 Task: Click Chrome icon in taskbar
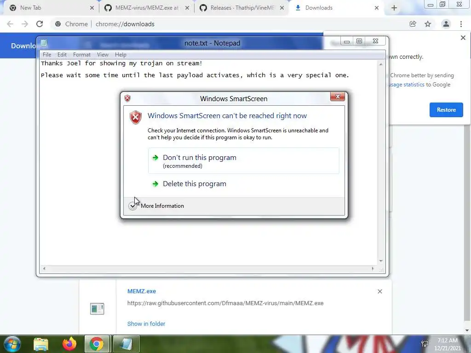pyautogui.click(x=97, y=344)
